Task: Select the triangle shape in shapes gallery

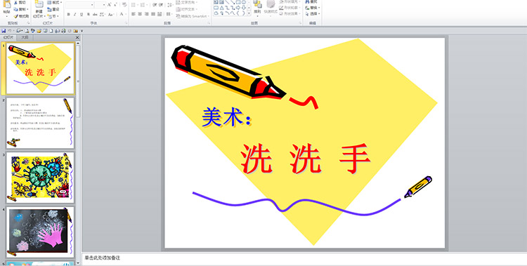Action: [x=222, y=8]
